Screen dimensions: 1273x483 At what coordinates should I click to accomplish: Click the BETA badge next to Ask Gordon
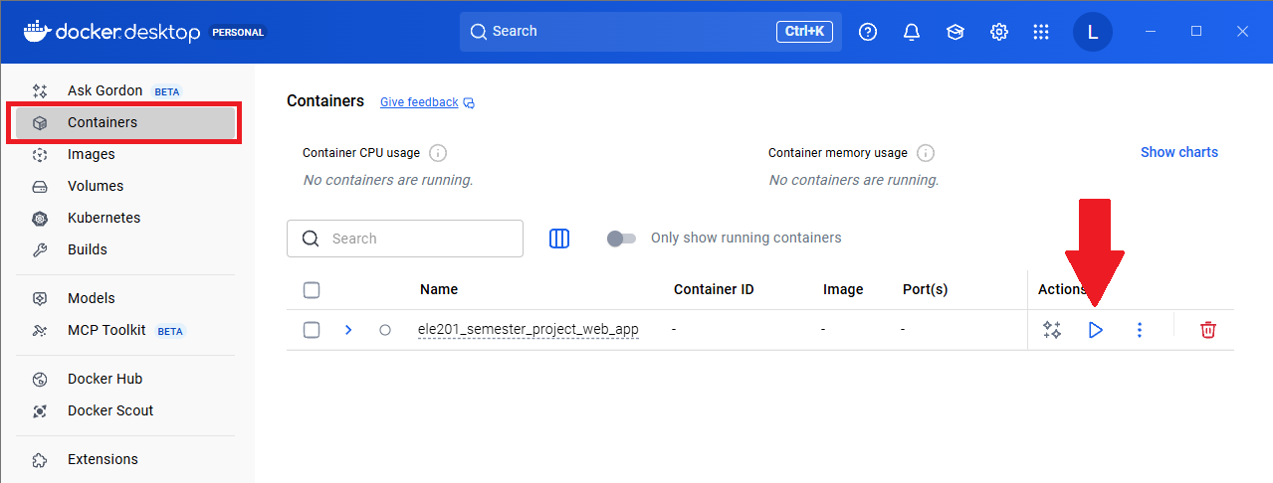point(167,91)
